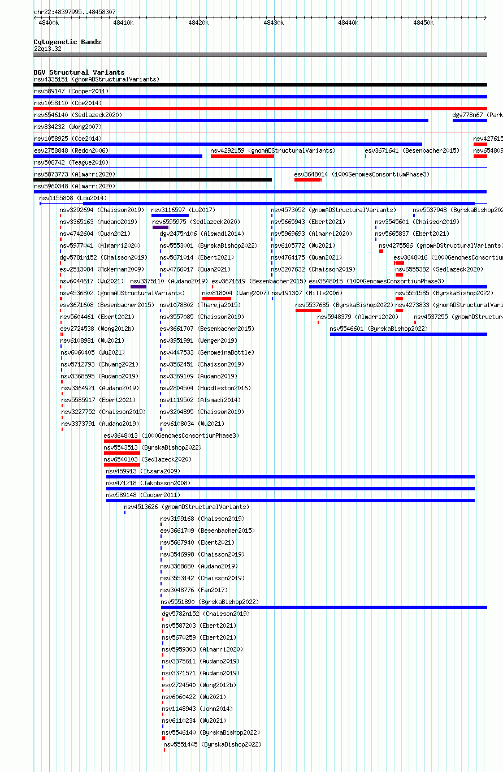Click nsv4573052 gnomADStructuralVariants label
Viewport: 503px width, 772px height.
click(333, 210)
